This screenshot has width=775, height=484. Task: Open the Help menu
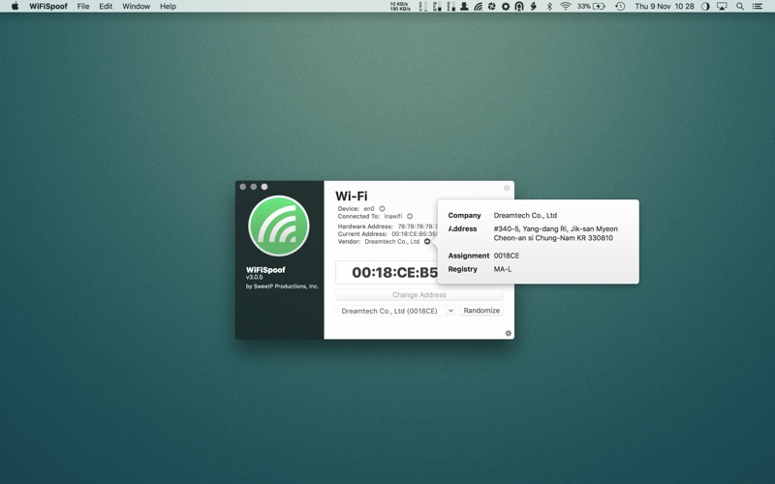pos(168,7)
